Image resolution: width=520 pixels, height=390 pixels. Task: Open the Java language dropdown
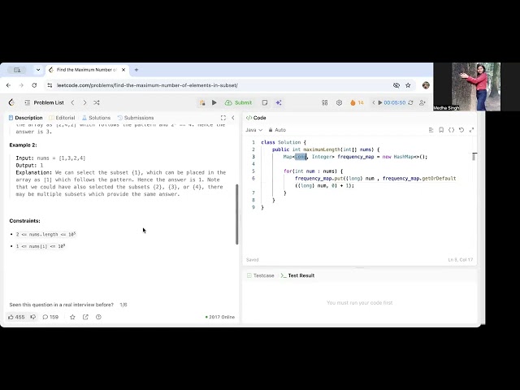pyautogui.click(x=254, y=130)
